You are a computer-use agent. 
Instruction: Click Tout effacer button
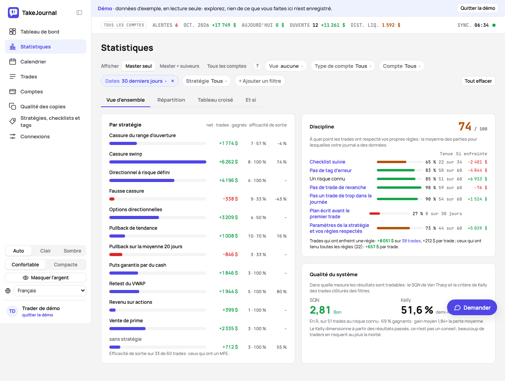pos(478,81)
